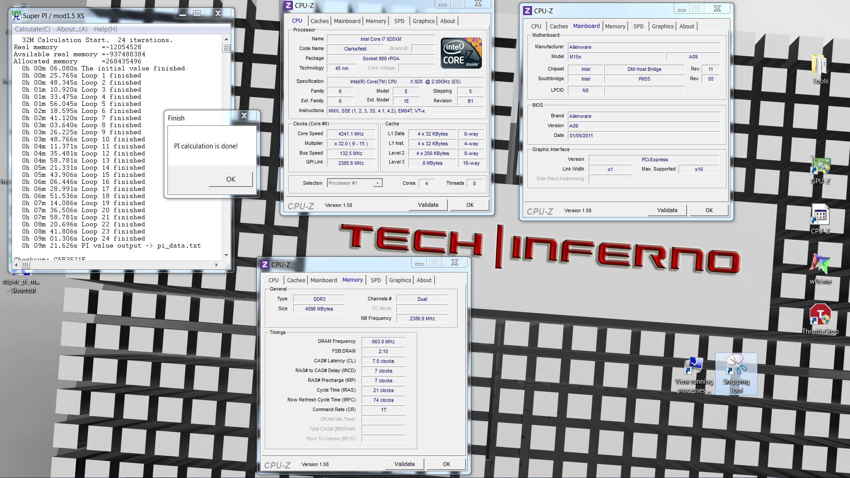Click Super PI horizontal scrollbar right arrow
850x478 pixels.
point(217,265)
